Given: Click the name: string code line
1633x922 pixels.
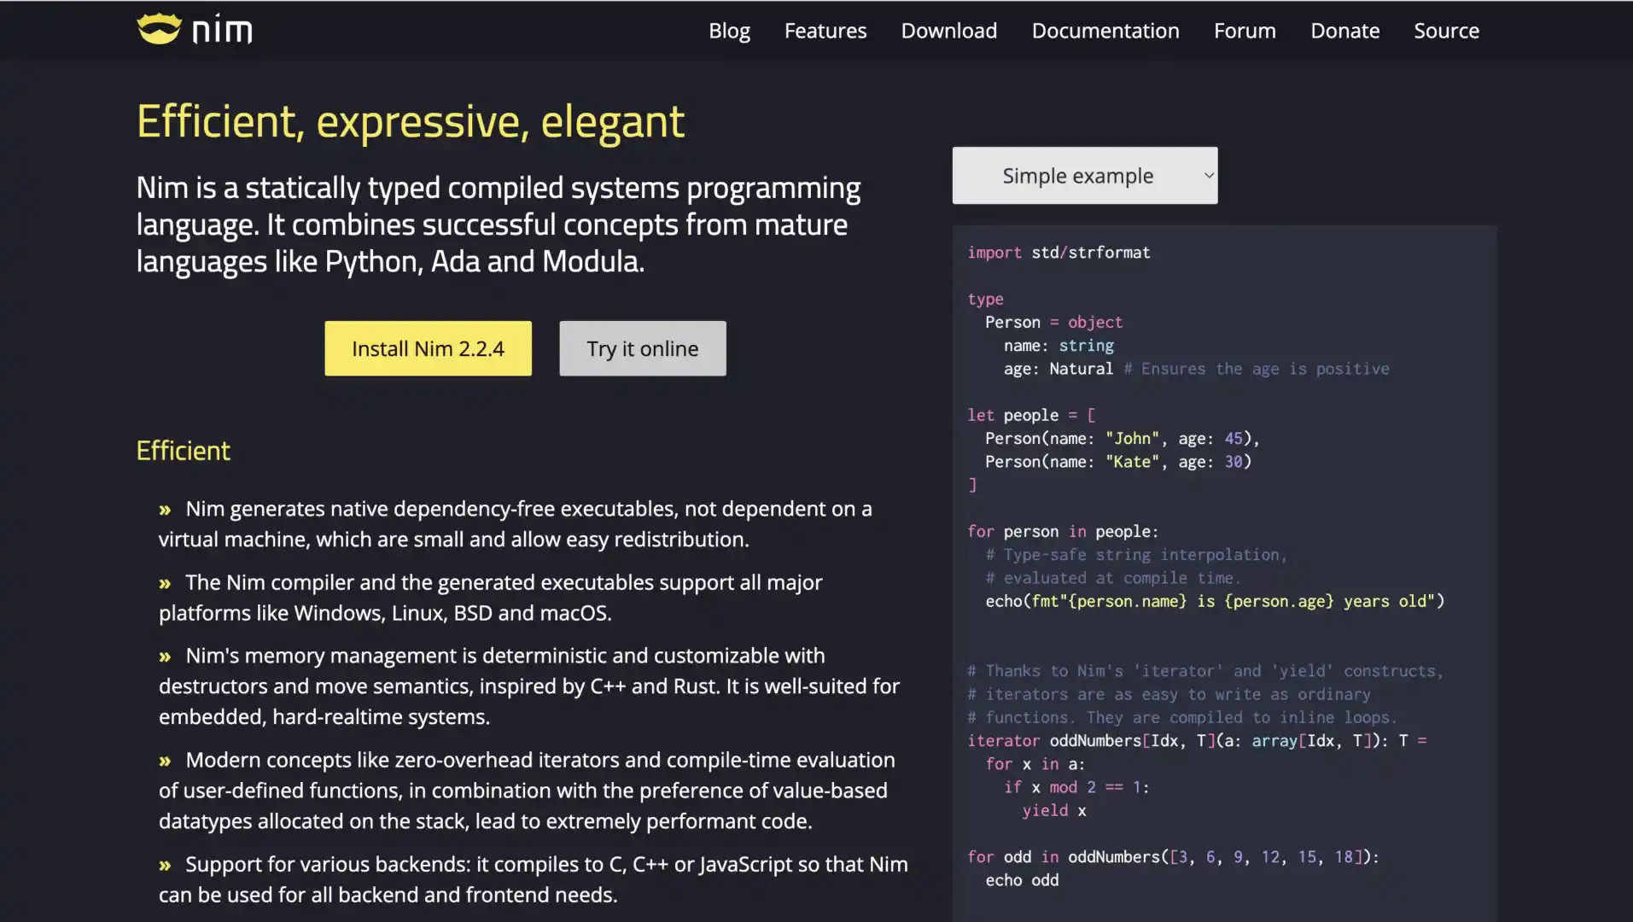Looking at the screenshot, I should tap(1059, 346).
